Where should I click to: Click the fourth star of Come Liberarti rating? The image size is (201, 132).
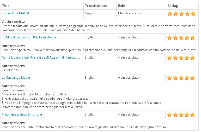[x=187, y=58]
